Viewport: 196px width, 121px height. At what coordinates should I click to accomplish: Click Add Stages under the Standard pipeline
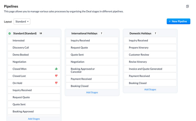(34, 119)
